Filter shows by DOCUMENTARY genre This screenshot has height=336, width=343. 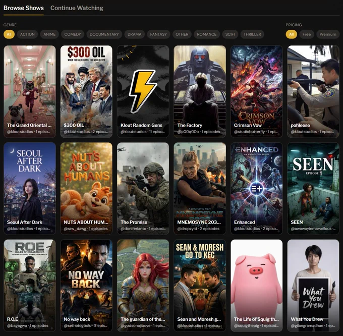coord(104,34)
